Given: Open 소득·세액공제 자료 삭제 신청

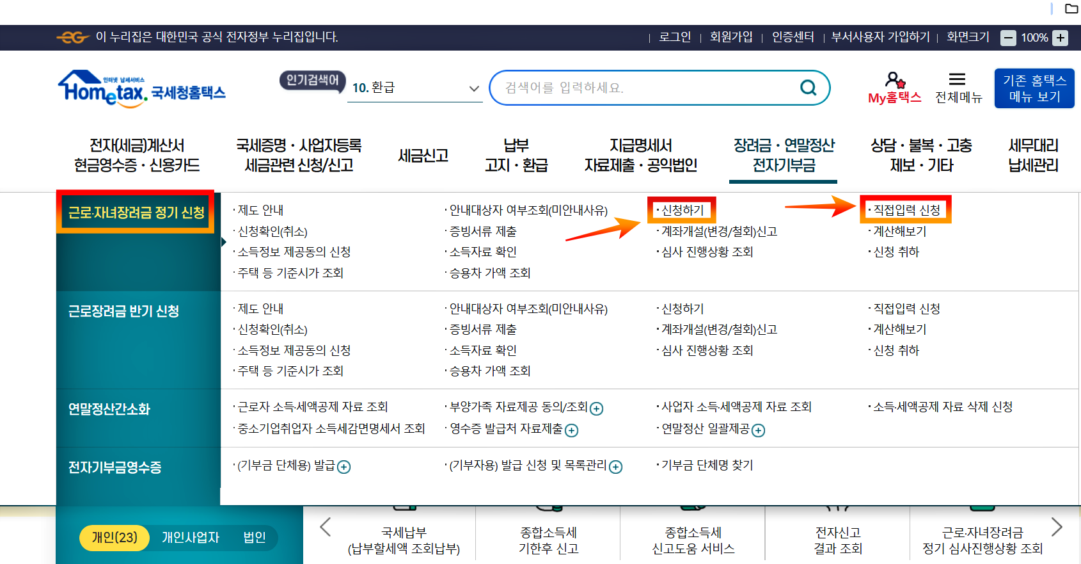Looking at the screenshot, I should point(943,407).
